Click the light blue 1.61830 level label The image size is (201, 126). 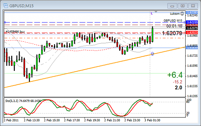[192, 48]
